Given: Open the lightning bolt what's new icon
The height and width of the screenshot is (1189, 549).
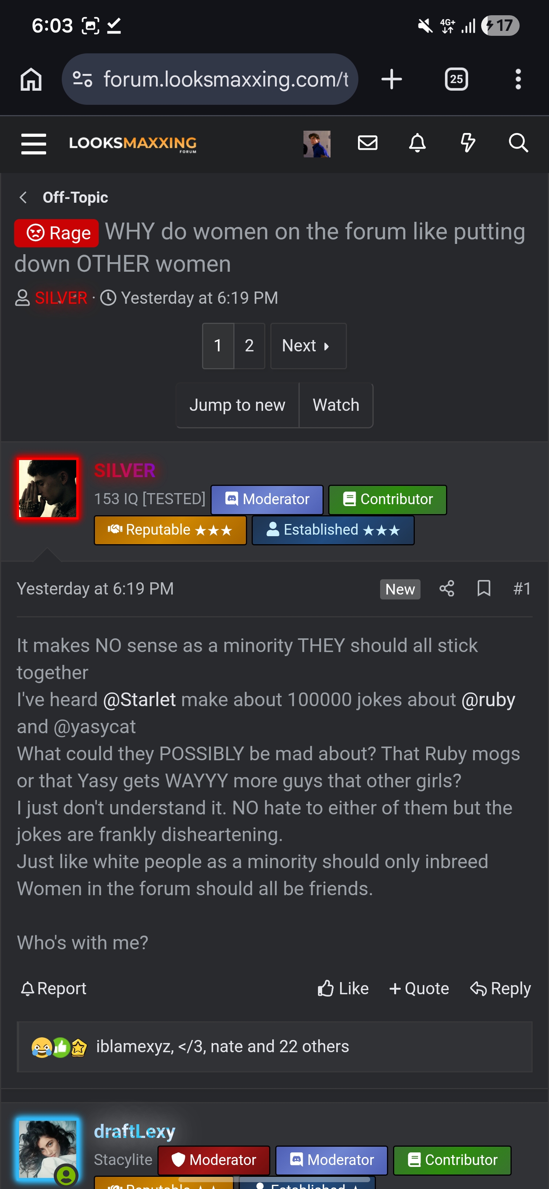Looking at the screenshot, I should click(x=468, y=143).
